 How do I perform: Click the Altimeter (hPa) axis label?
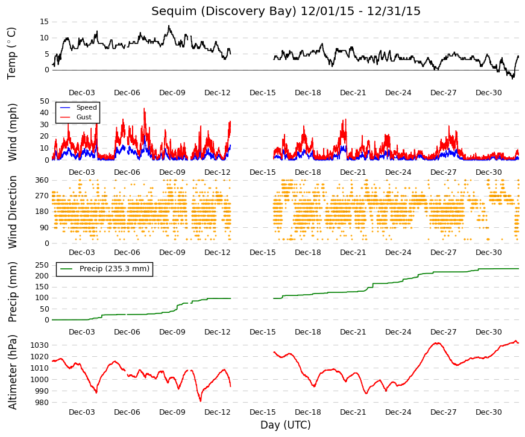click(13, 372)
